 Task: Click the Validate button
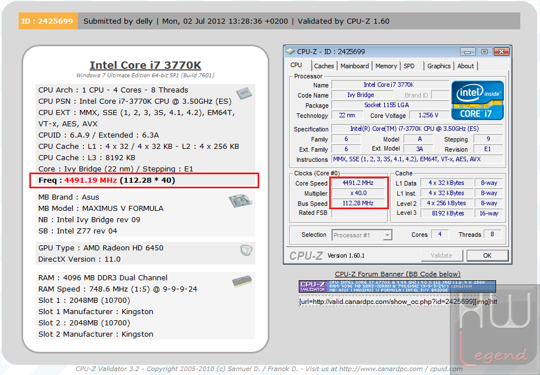point(441,255)
